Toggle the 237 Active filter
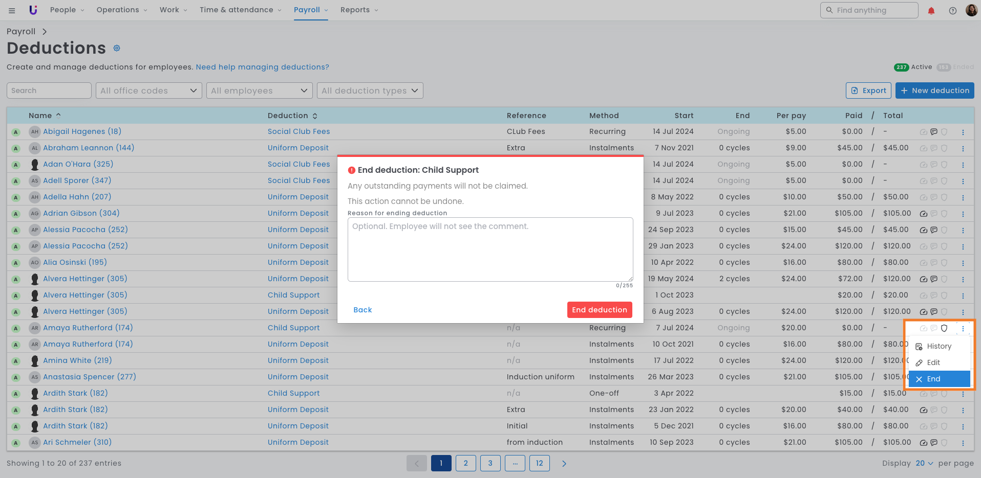This screenshot has width=981, height=478. [x=913, y=67]
